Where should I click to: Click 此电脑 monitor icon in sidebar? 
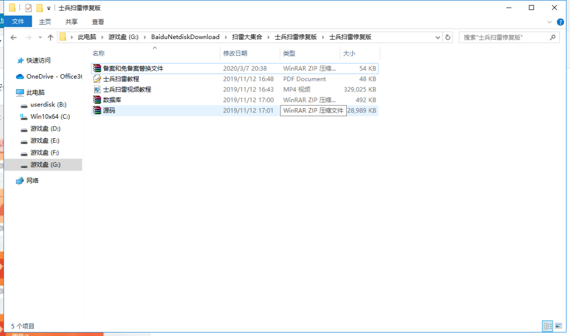20,92
